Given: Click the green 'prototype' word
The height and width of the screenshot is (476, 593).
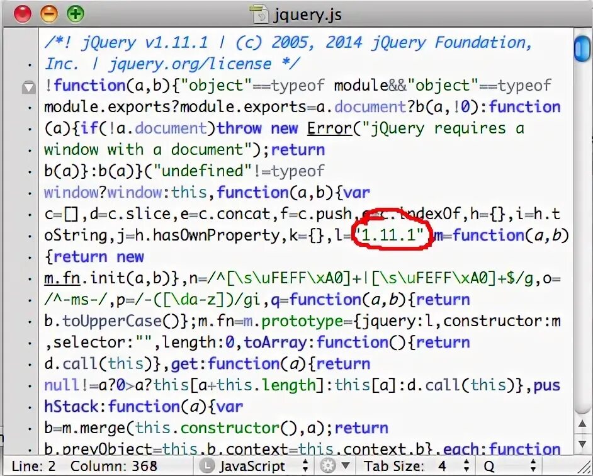Looking at the screenshot, I should (302, 321).
